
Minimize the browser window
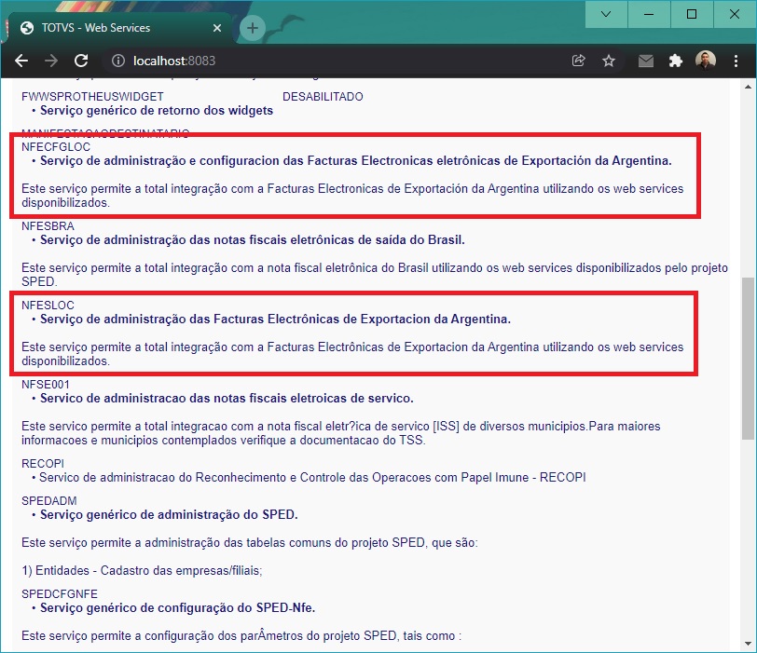coord(649,14)
